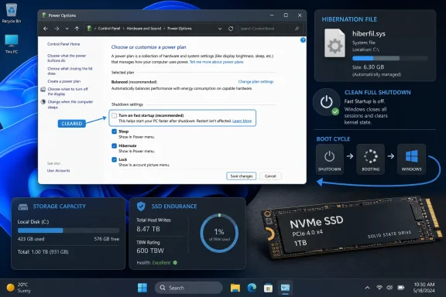The height and width of the screenshot is (297, 446).
Task: Go forward in Power Options window
Action: coord(57,29)
